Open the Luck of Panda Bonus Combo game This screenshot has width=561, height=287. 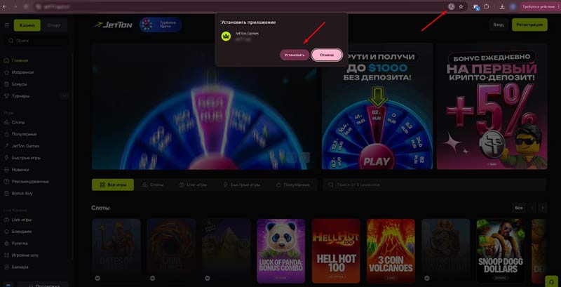tap(281, 251)
